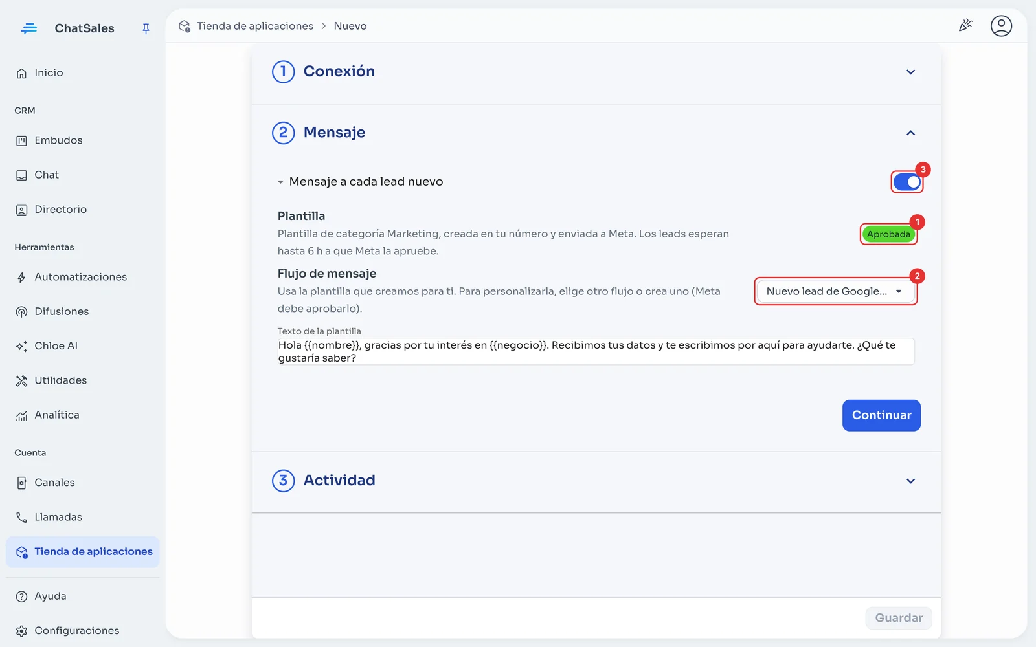Click the Chloe AI sparkle icon
This screenshot has height=647, width=1036.
[21, 346]
